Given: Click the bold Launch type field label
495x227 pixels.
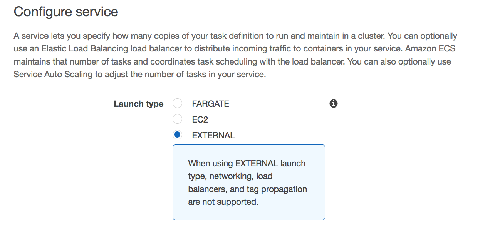Looking at the screenshot, I should [x=138, y=104].
